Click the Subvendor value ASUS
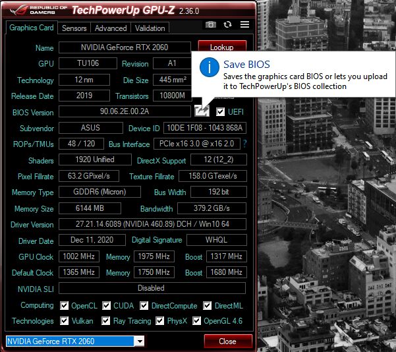This screenshot has height=352, width=396. (x=91, y=128)
